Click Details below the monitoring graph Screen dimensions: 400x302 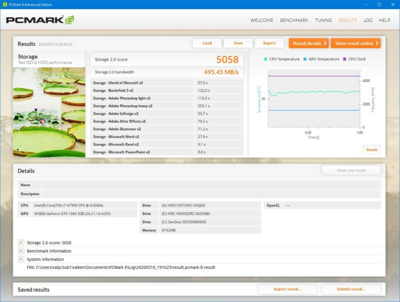pyautogui.click(x=372, y=149)
